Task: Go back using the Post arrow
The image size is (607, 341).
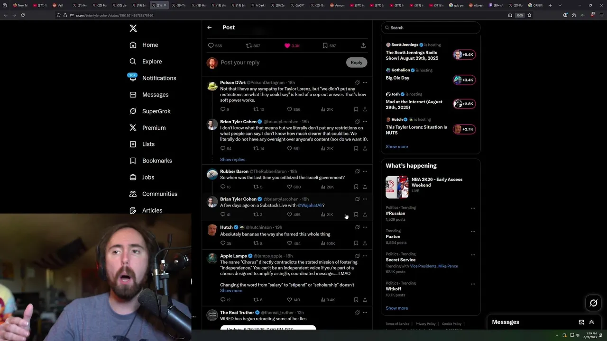Action: (x=209, y=27)
